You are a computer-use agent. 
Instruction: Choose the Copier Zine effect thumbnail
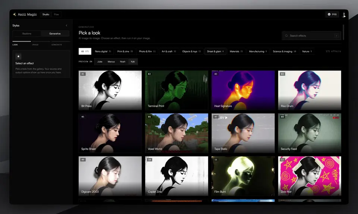click(x=176, y=176)
